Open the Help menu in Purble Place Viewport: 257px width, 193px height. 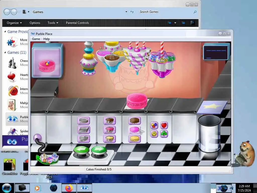coord(46,39)
